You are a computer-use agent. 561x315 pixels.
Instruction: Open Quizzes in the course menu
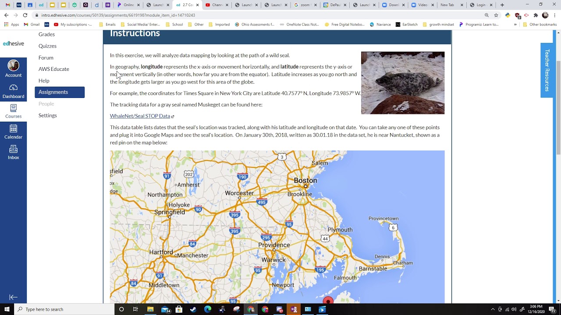tap(47, 46)
